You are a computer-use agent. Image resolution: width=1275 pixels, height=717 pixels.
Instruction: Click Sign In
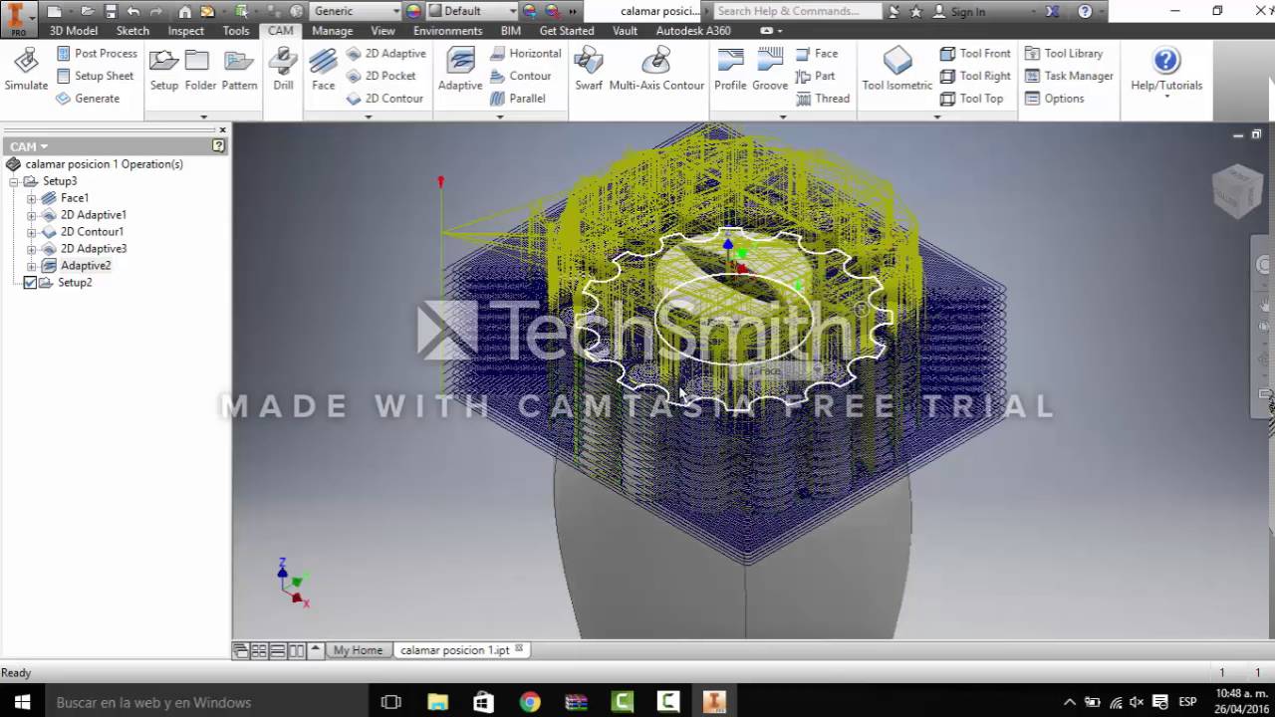[958, 12]
